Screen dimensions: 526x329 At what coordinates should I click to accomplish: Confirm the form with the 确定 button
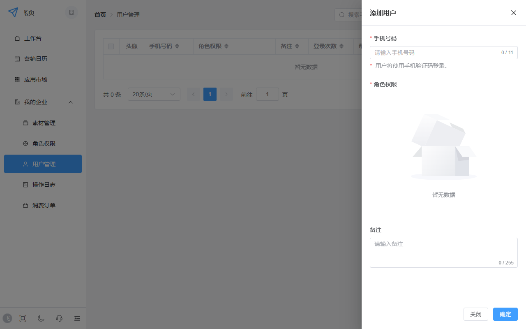505,314
